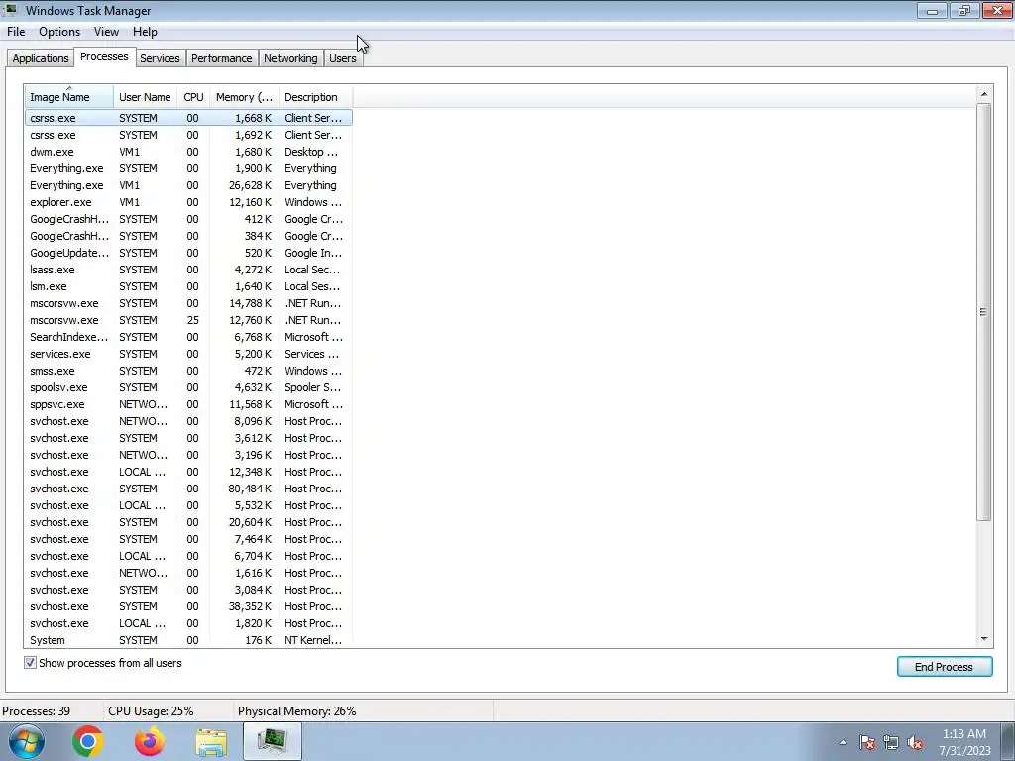The image size is (1015, 761).
Task: Select csrss.exe with 1,692 K memory
Action: point(188,135)
